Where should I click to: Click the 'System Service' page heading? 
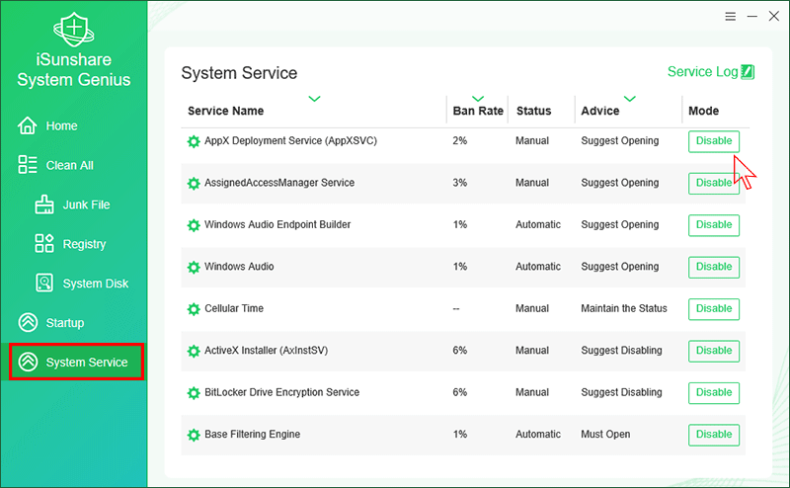(239, 73)
